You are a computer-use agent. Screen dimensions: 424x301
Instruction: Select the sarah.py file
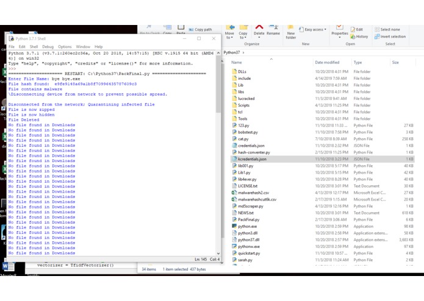(245, 260)
